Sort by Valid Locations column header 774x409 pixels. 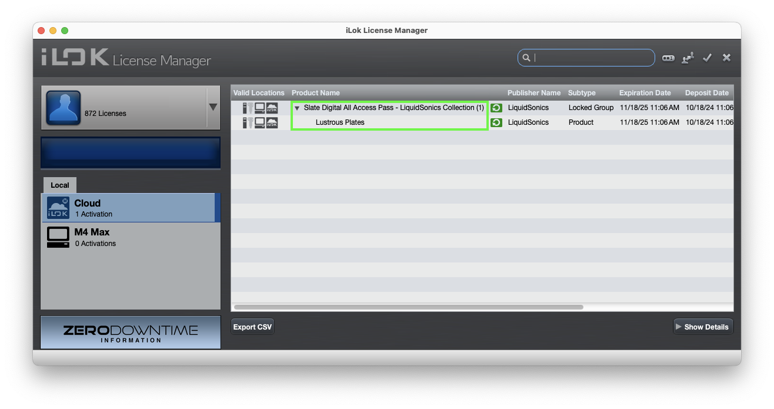(x=259, y=93)
